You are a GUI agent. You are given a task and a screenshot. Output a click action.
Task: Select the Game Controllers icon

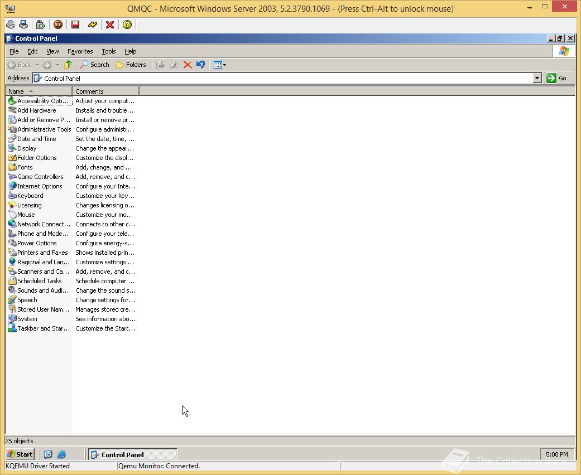coord(12,177)
